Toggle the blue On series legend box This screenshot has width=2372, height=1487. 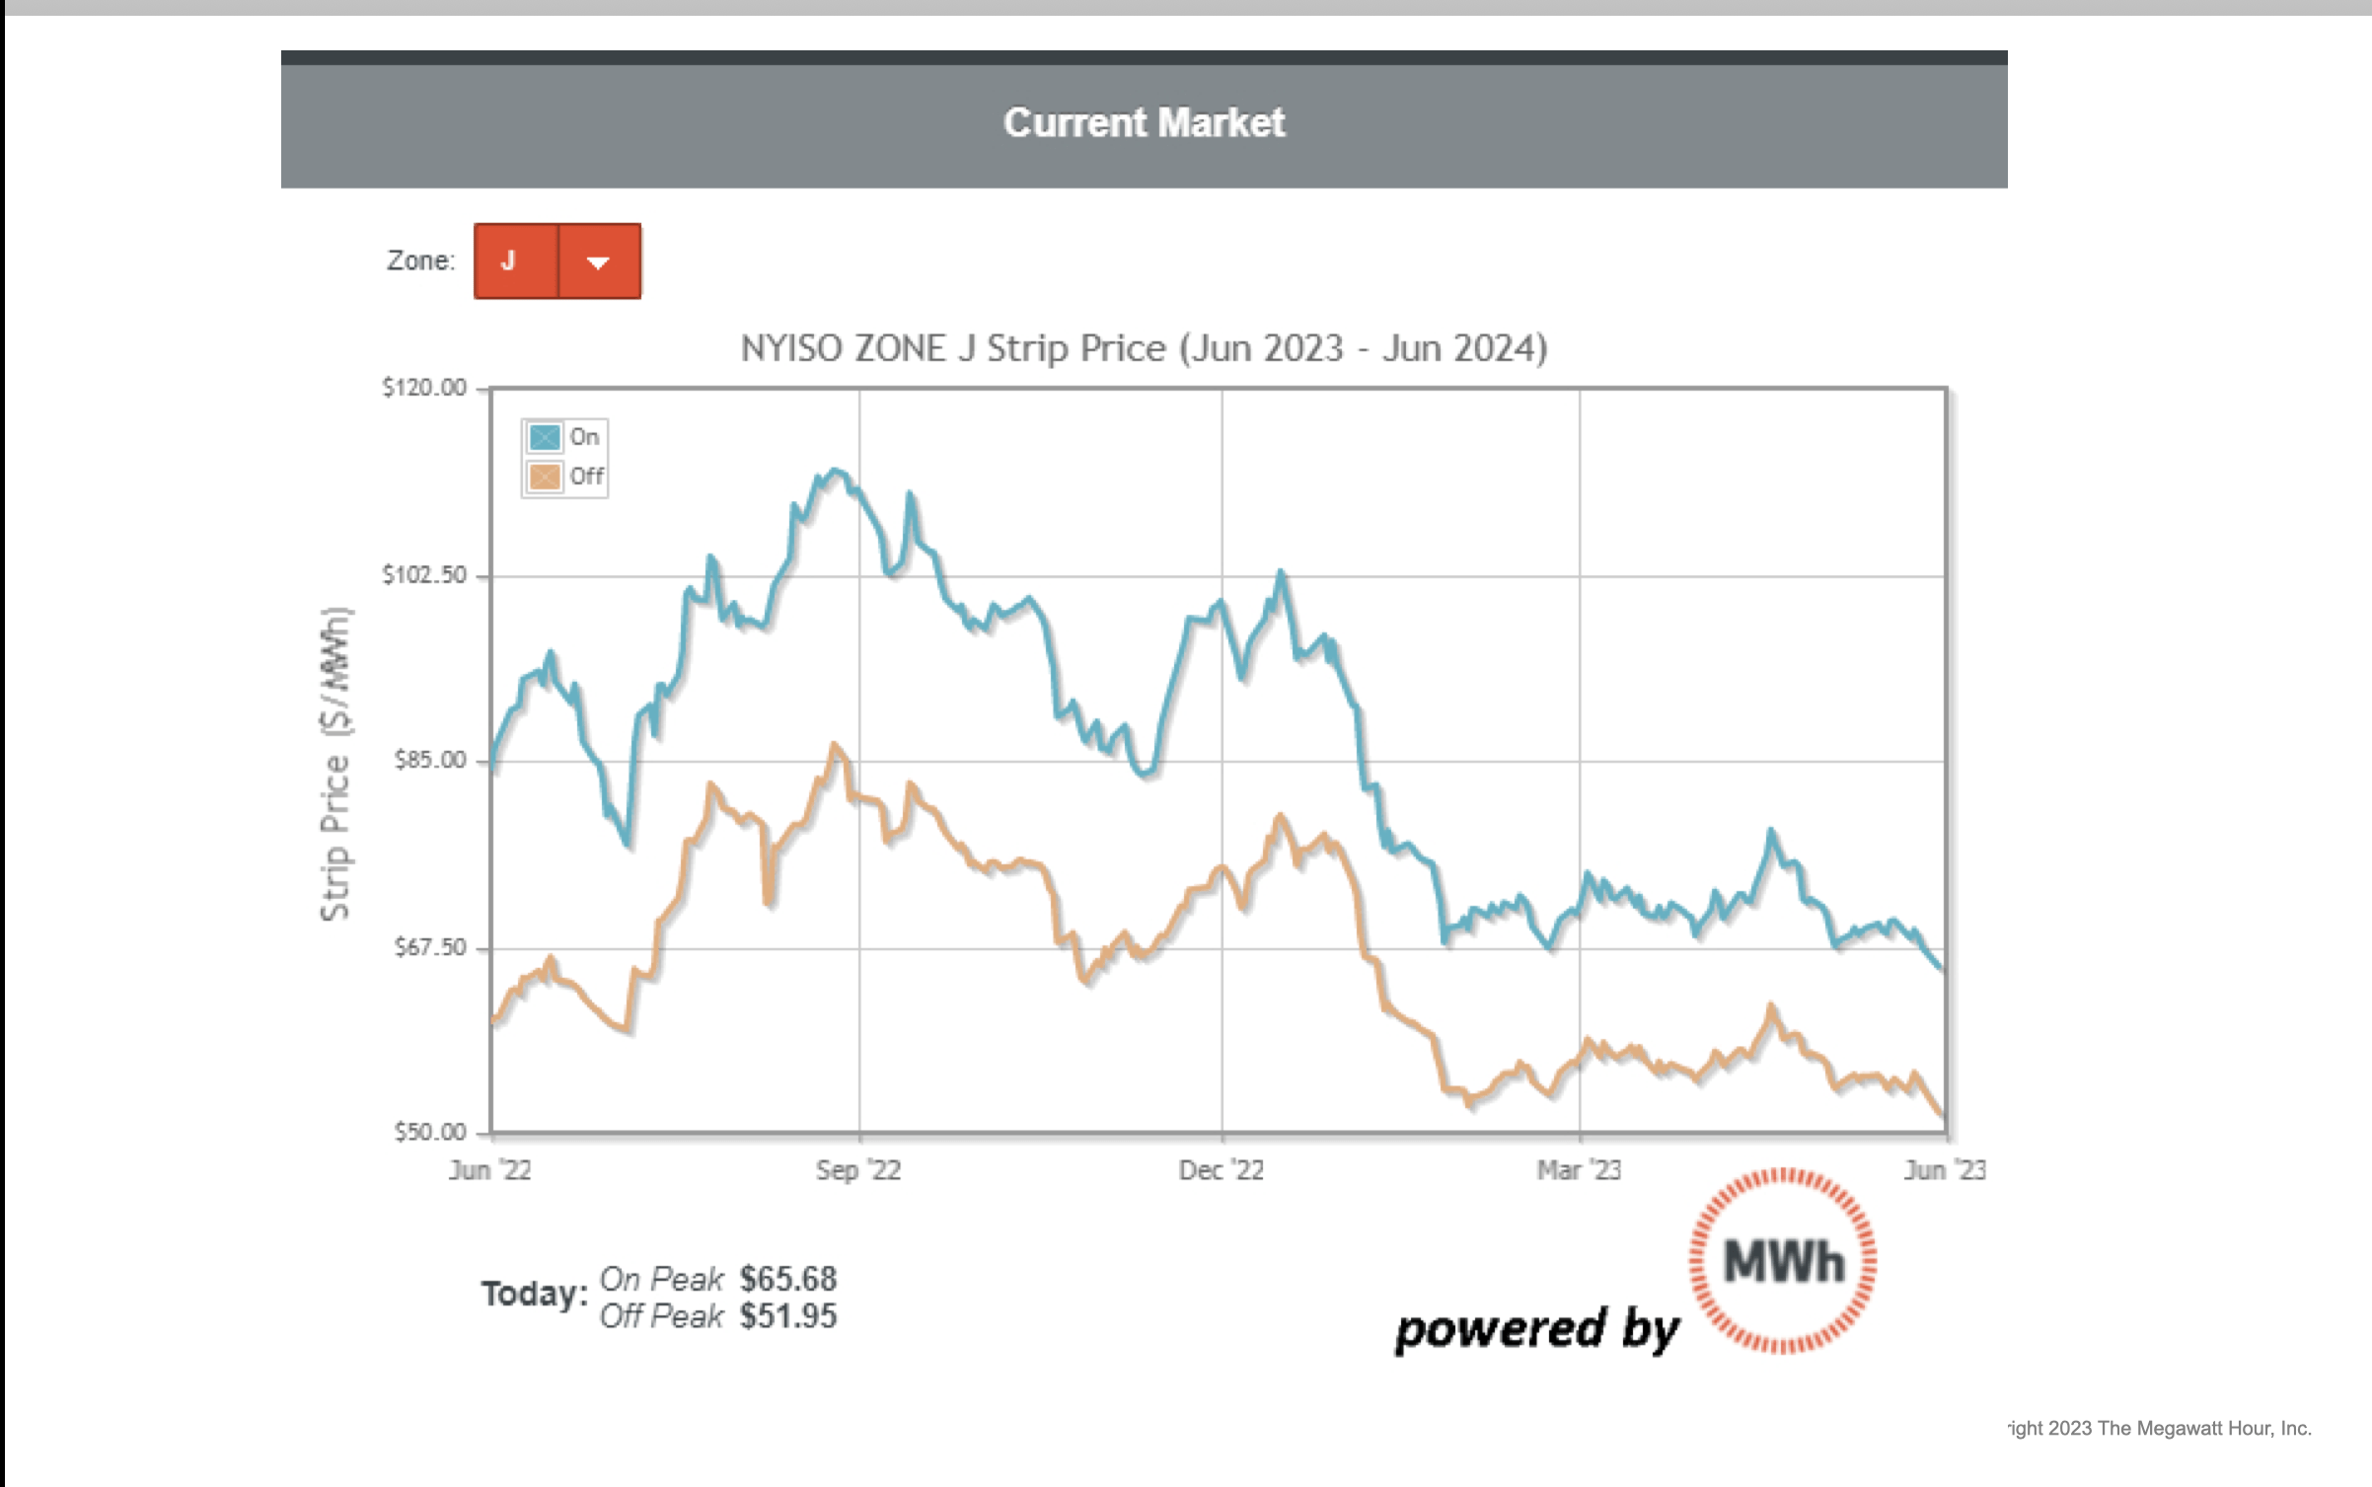(545, 437)
